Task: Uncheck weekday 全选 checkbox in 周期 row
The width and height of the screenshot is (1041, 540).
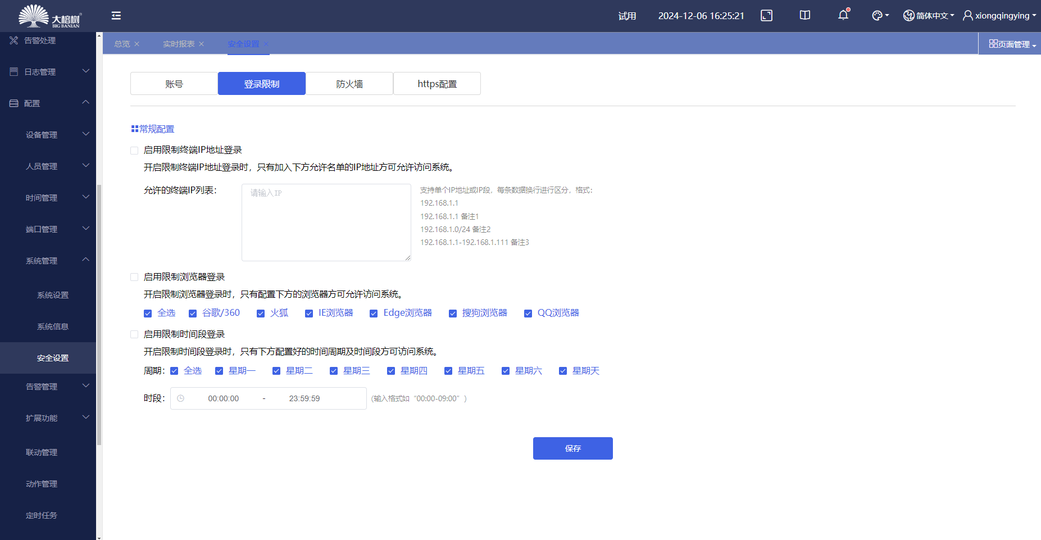Action: tap(174, 371)
